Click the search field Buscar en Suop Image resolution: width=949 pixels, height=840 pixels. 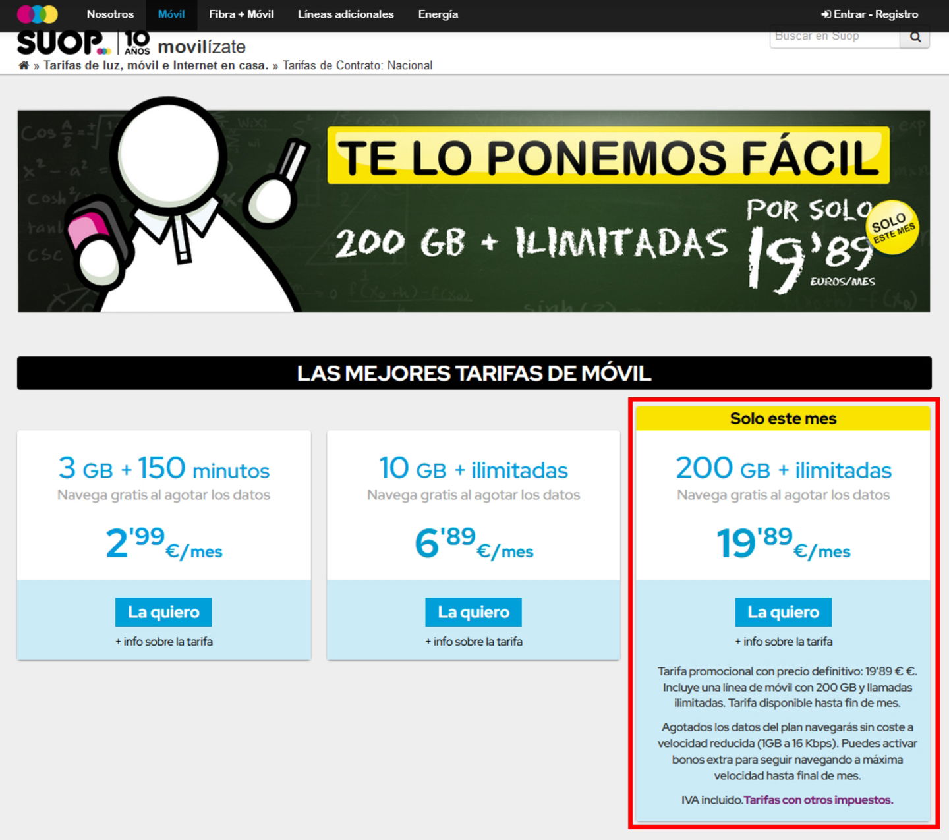[x=834, y=37]
